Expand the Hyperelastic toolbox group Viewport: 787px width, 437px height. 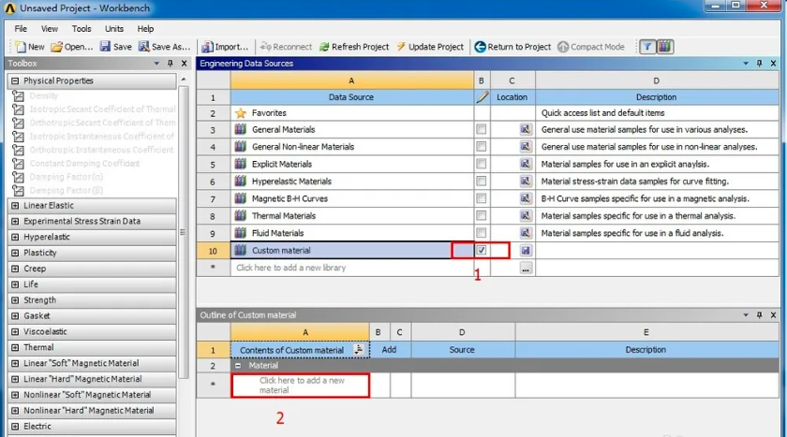click(x=15, y=237)
